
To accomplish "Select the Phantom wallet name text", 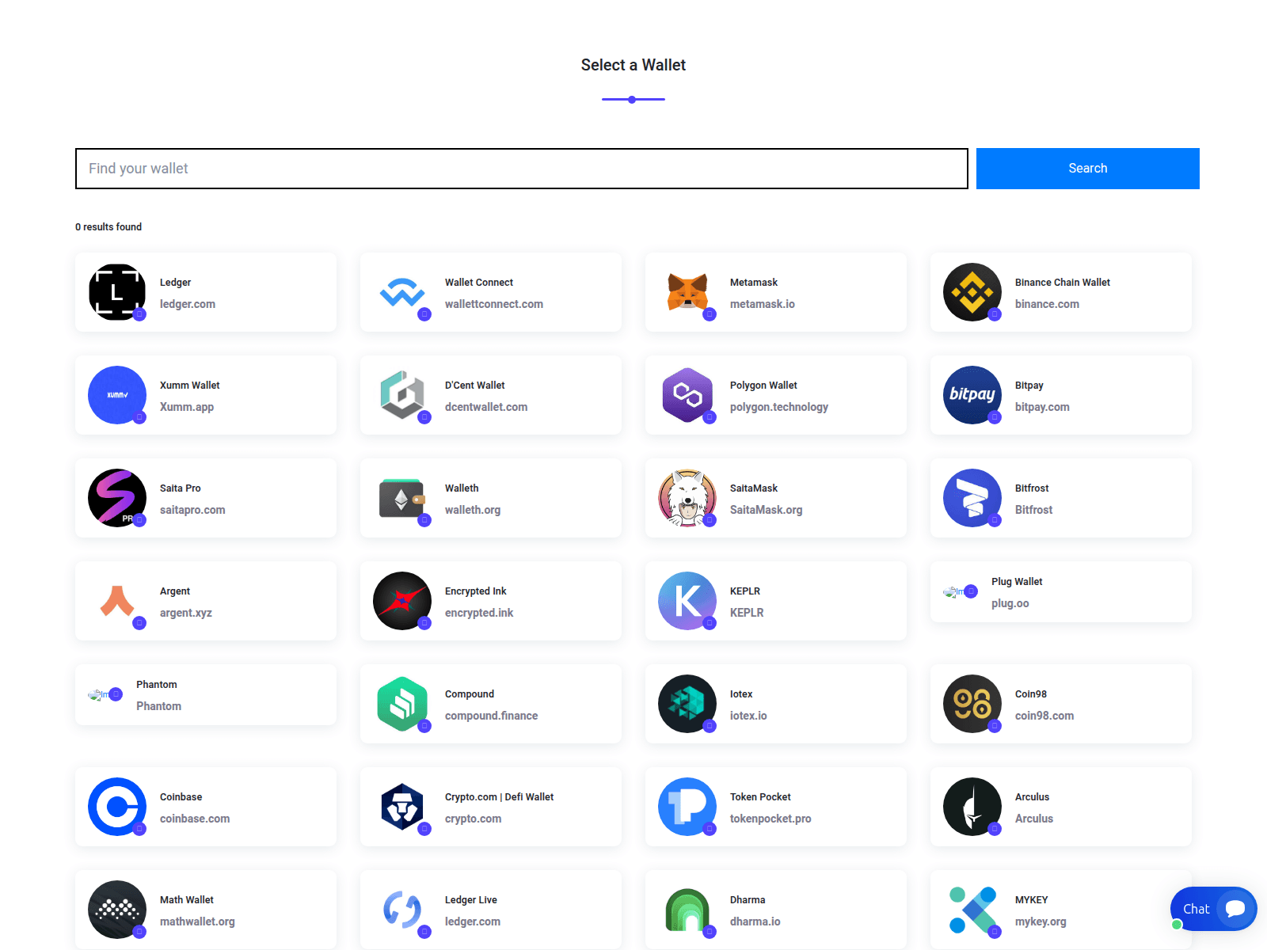I will (x=157, y=685).
